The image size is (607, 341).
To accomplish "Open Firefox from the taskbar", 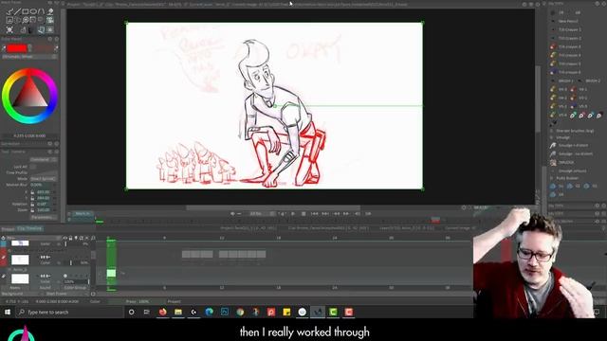I will 162,312.
